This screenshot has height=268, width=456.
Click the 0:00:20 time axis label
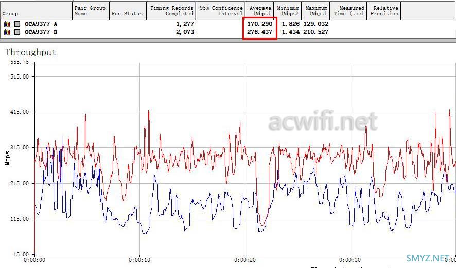point(245,260)
